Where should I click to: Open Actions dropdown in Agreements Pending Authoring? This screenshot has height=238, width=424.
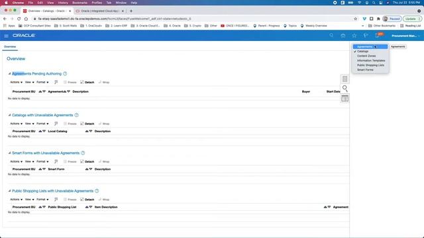click(16, 82)
